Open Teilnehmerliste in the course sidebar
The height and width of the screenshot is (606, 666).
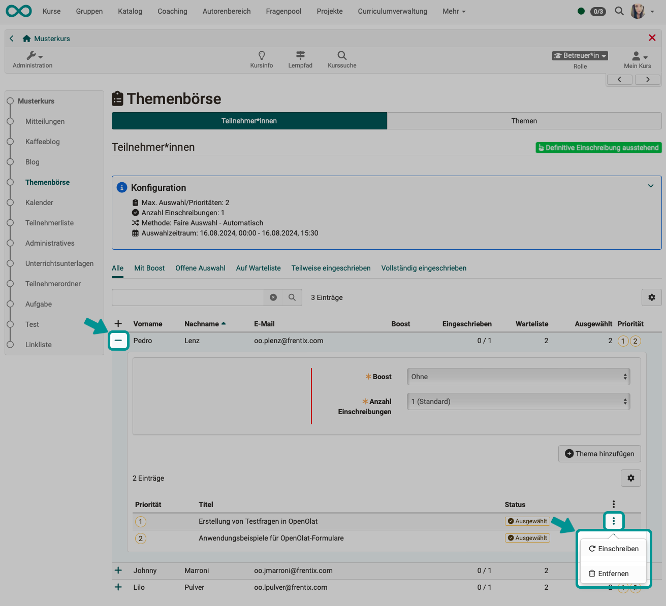click(x=49, y=222)
